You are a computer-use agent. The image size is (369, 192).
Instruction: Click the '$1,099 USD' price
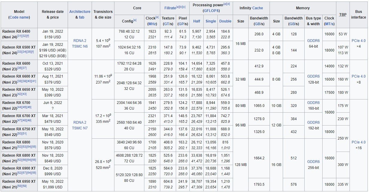point(53,187)
